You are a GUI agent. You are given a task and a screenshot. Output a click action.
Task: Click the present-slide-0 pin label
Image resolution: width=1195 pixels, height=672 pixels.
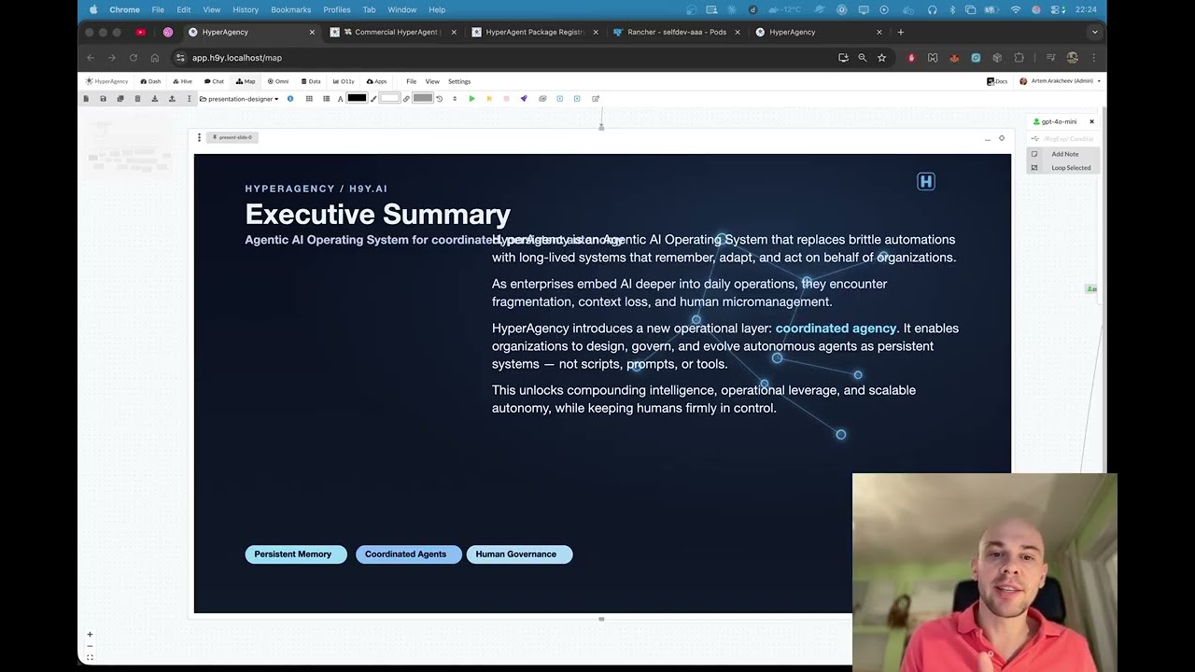pos(232,137)
